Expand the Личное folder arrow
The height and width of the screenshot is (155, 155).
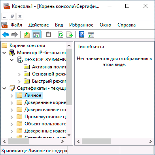12,96
